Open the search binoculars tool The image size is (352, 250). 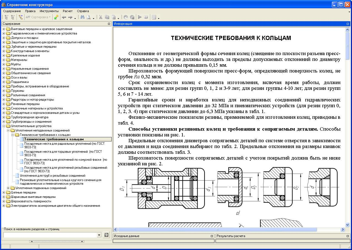point(82,17)
